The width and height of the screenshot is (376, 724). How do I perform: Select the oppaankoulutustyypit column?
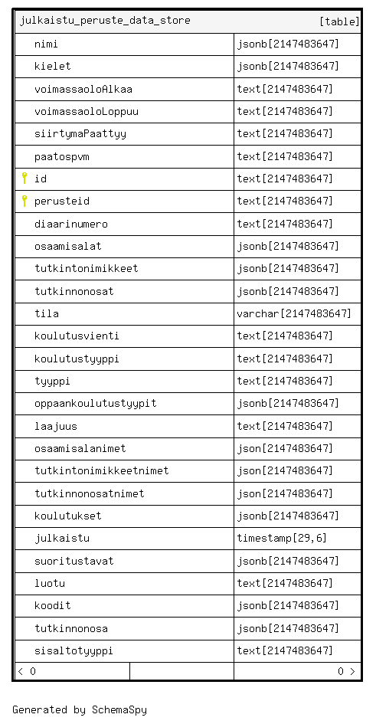pos(125,404)
